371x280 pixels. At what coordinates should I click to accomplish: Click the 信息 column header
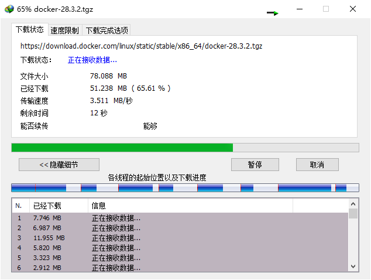tap(190, 206)
